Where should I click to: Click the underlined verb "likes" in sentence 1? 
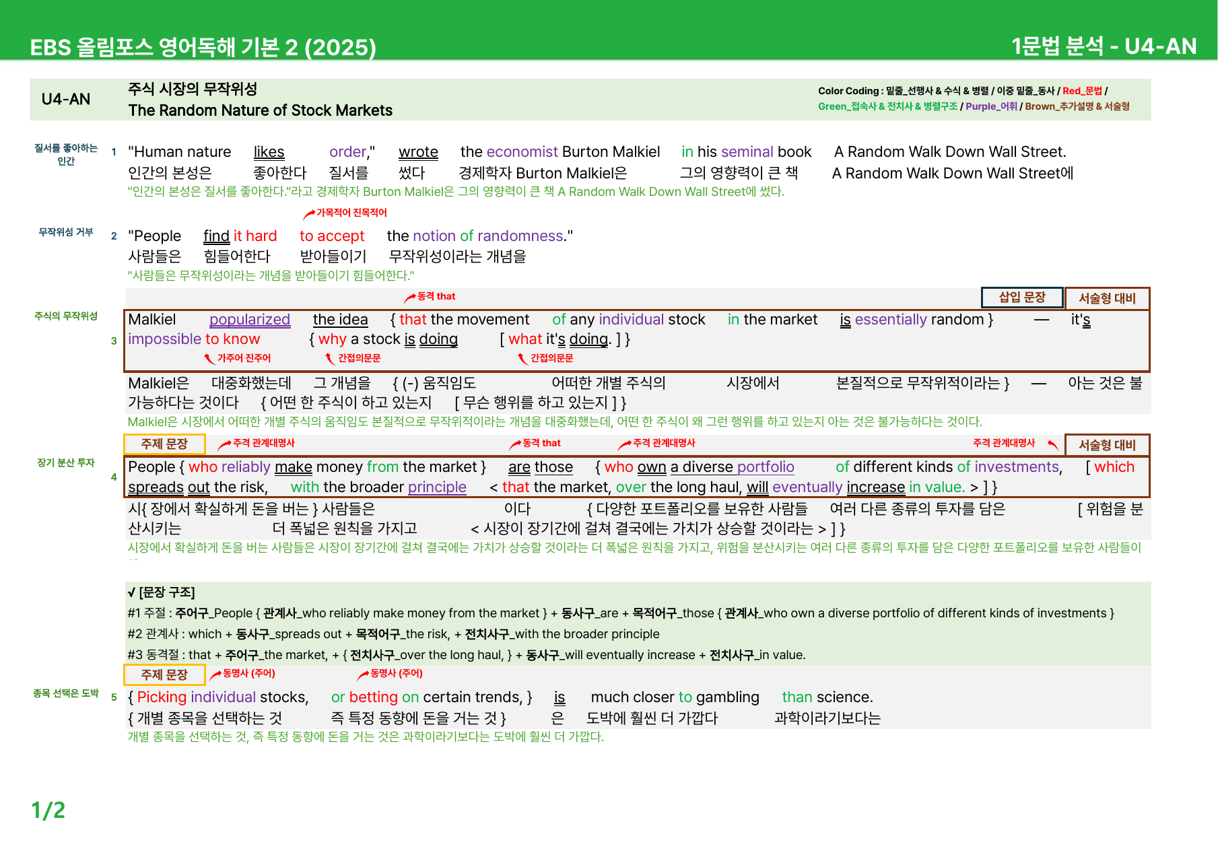click(269, 152)
